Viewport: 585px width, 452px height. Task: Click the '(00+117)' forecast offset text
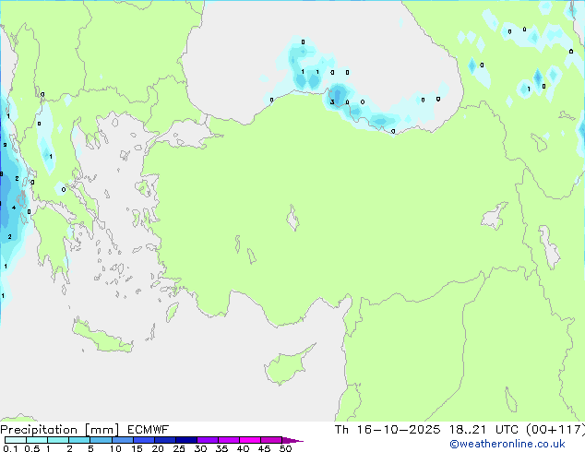click(x=555, y=430)
